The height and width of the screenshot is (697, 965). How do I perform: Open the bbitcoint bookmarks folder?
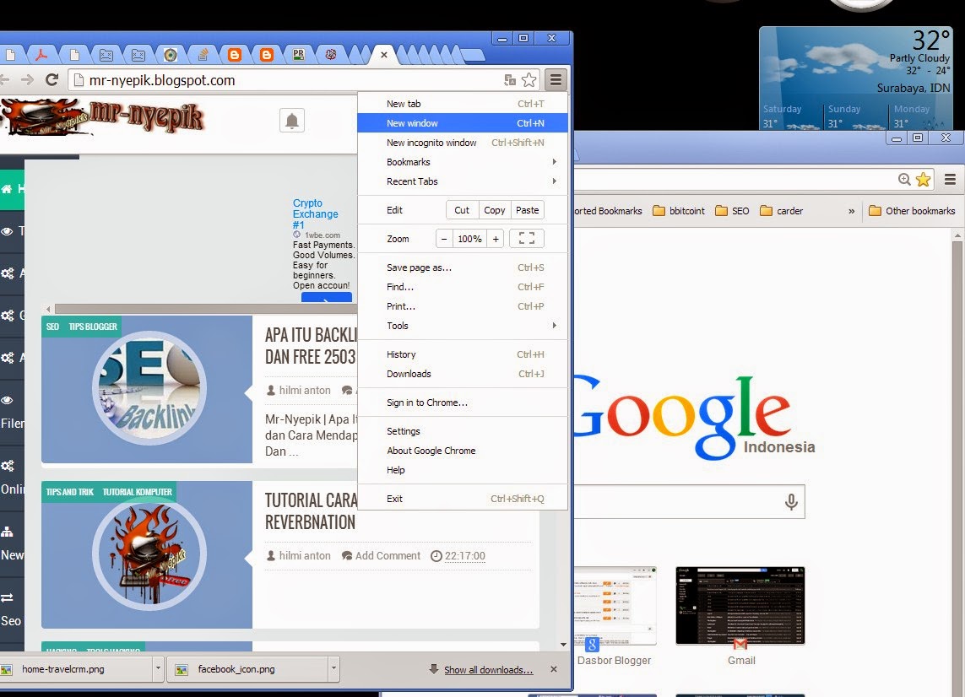[x=678, y=211]
